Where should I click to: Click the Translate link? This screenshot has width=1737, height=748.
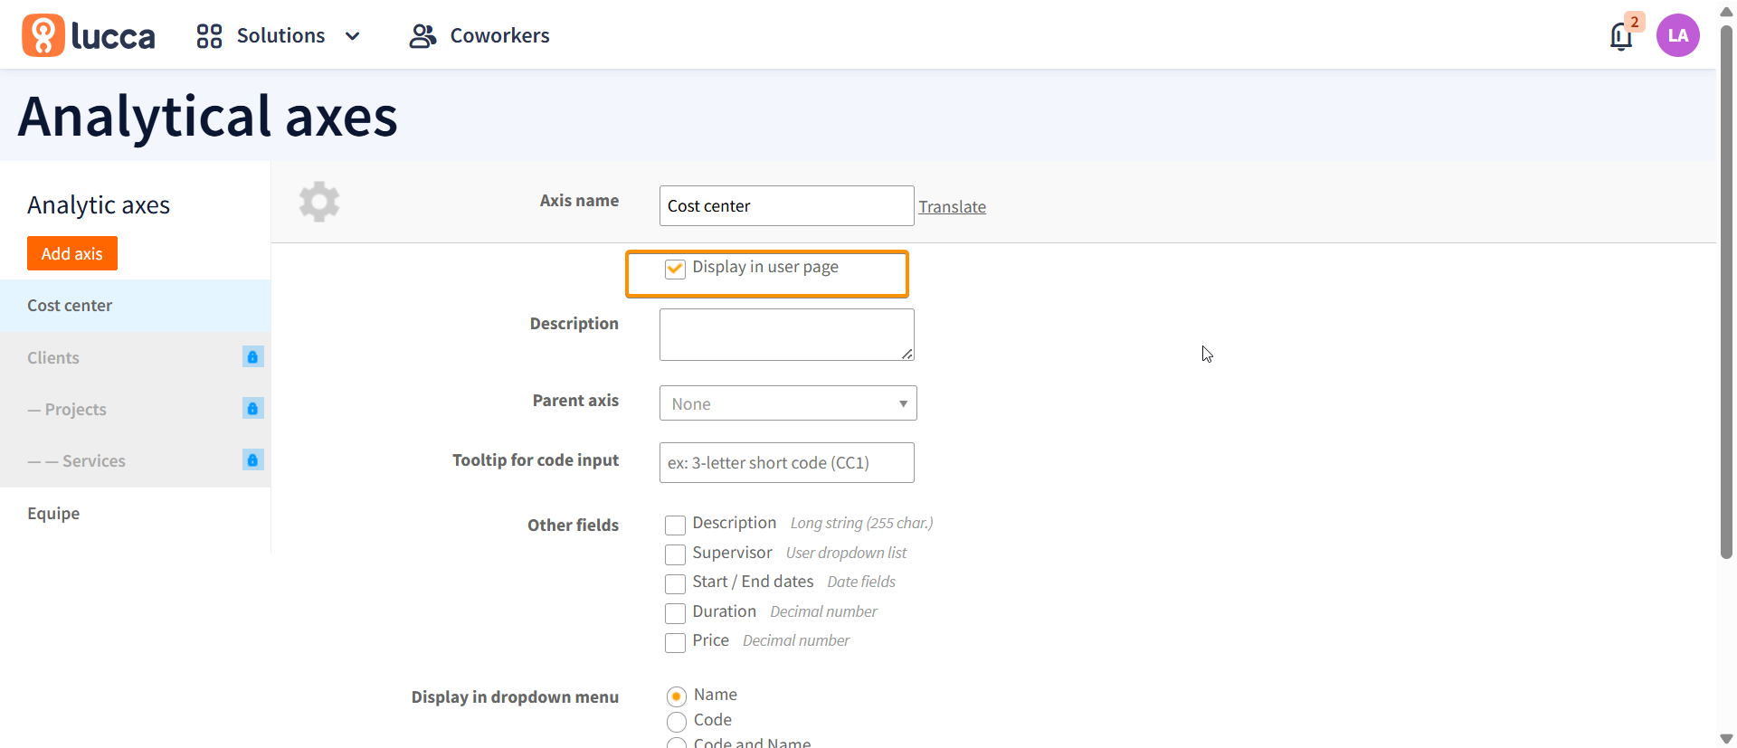click(x=953, y=207)
